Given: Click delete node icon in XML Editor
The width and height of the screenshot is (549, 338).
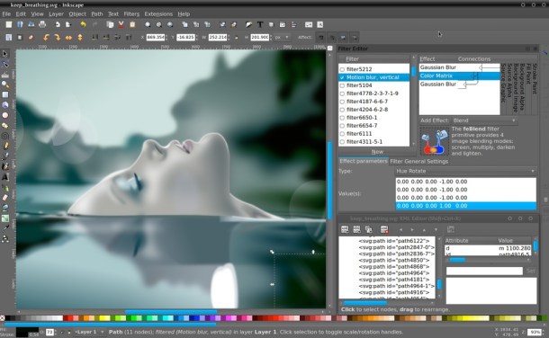Looking at the screenshot, I should [384, 229].
